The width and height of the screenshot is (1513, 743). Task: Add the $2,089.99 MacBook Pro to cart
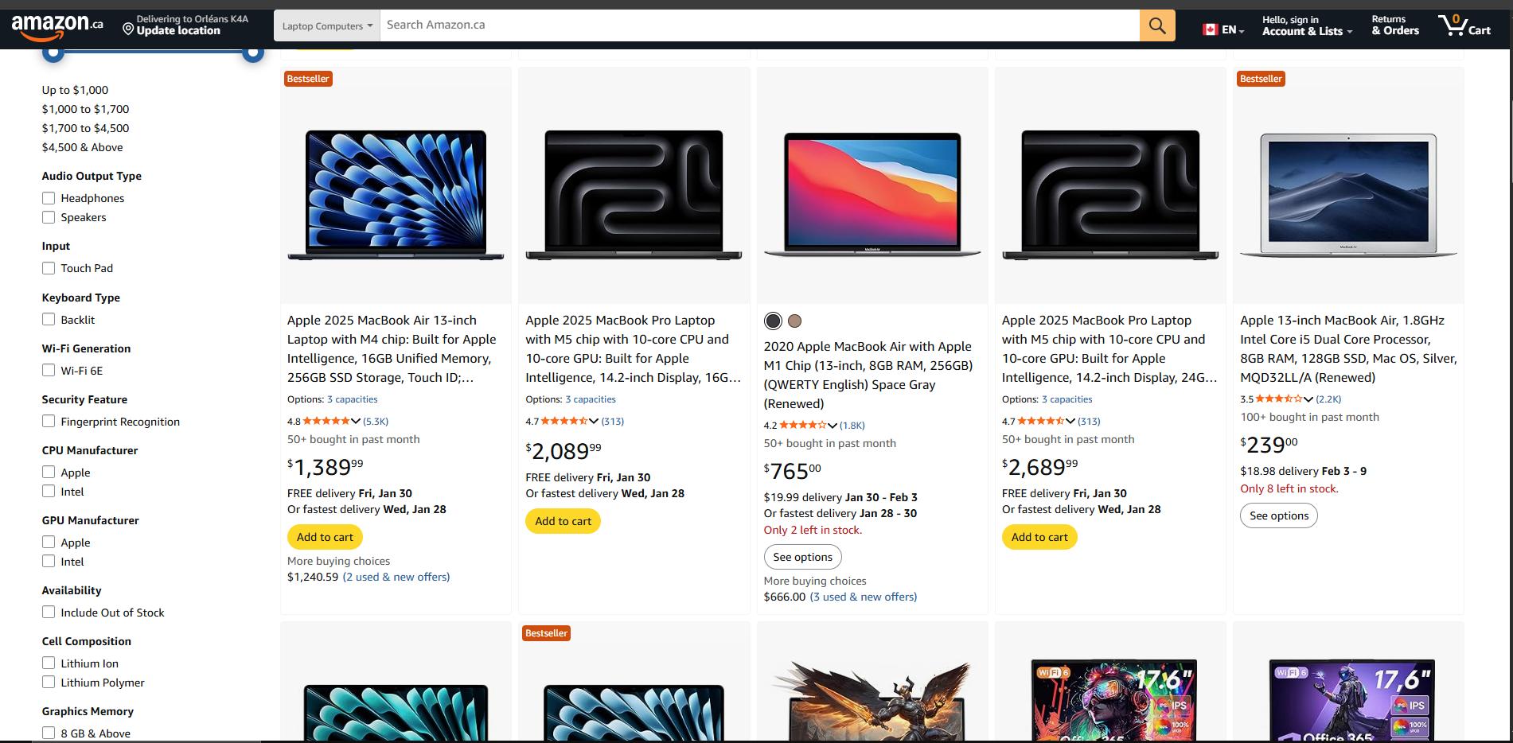coord(563,521)
